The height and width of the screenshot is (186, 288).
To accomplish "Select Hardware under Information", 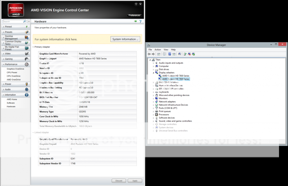I will click(11, 107).
